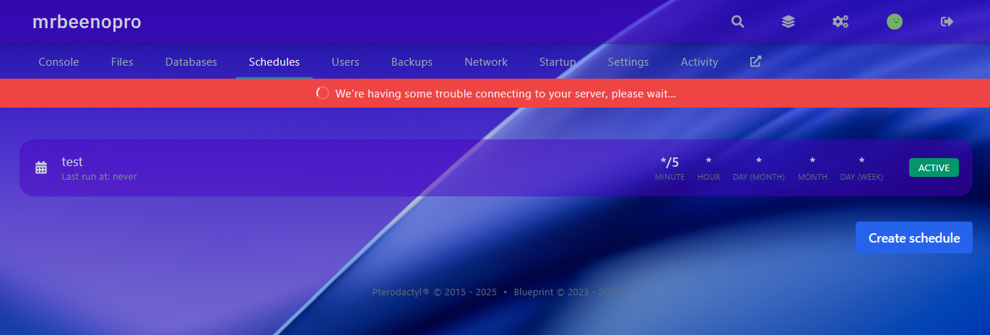
Task: Open the Files tab
Action: pyautogui.click(x=122, y=62)
